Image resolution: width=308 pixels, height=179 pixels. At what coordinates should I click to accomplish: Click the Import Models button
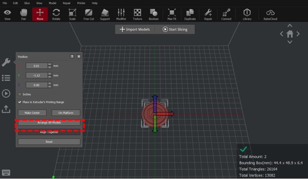[x=135, y=29]
